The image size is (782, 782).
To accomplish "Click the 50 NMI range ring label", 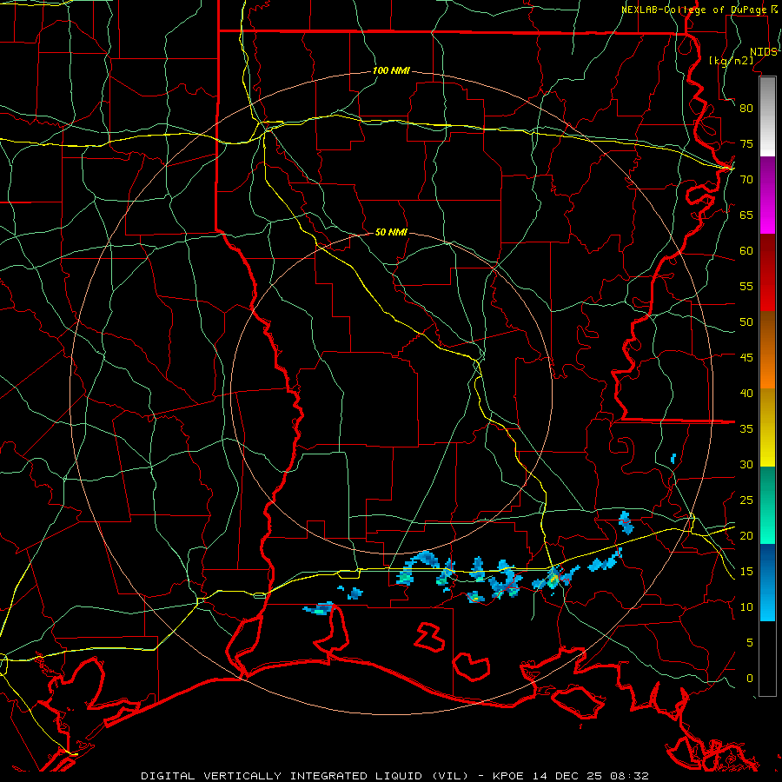I will click(x=391, y=232).
